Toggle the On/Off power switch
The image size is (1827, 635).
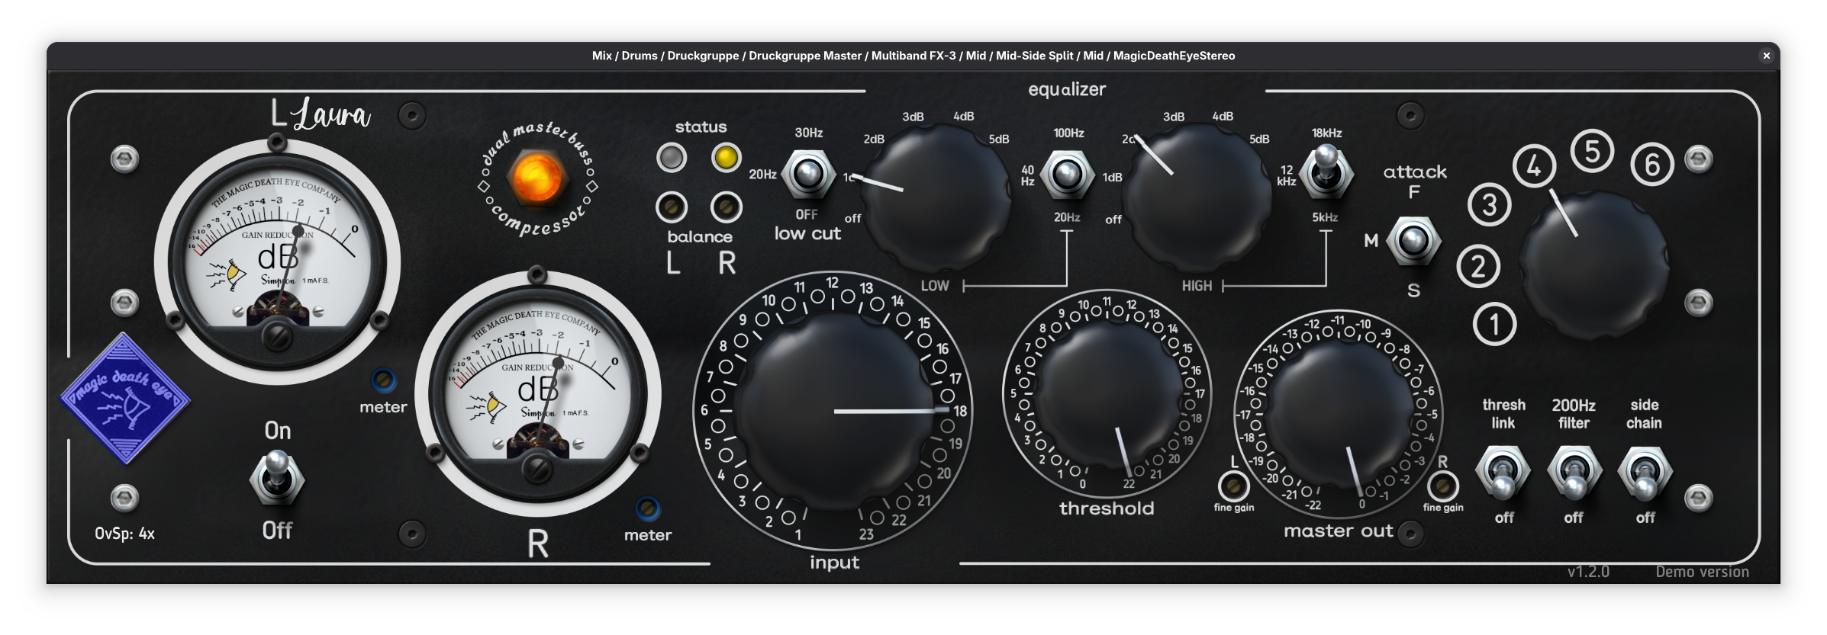coord(277,478)
